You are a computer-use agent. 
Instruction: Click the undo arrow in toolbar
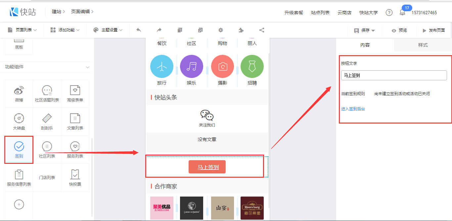coord(139,30)
